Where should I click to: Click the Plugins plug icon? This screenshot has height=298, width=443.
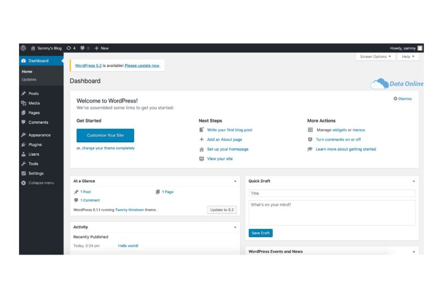click(x=23, y=144)
